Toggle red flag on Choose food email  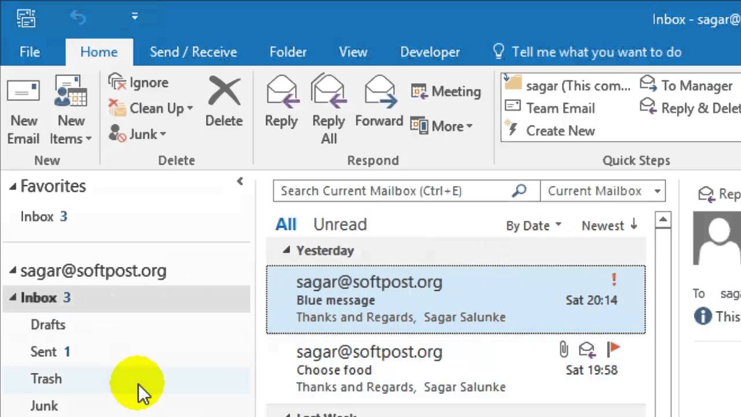click(x=613, y=348)
